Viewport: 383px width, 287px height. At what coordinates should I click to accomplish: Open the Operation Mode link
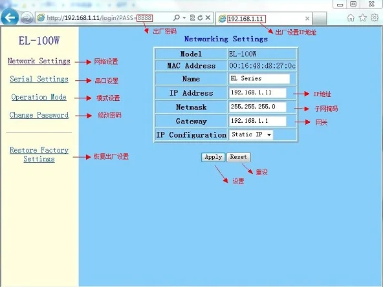point(39,97)
